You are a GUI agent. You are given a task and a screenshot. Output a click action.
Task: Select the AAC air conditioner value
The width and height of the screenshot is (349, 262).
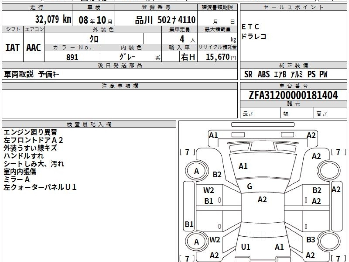point(34,48)
